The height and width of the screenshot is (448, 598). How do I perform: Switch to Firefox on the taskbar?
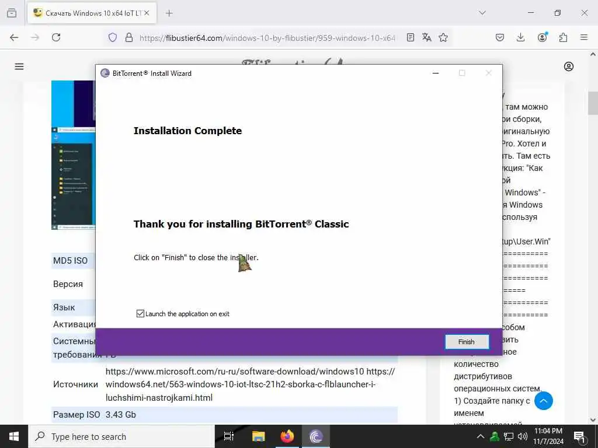pyautogui.click(x=287, y=436)
